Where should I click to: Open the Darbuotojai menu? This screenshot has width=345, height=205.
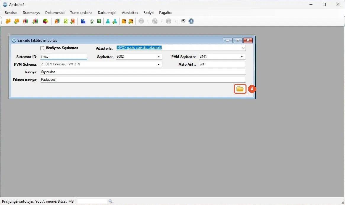tap(107, 13)
